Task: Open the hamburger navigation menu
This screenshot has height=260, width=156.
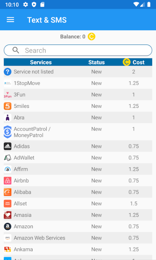Action: pyautogui.click(x=10, y=20)
